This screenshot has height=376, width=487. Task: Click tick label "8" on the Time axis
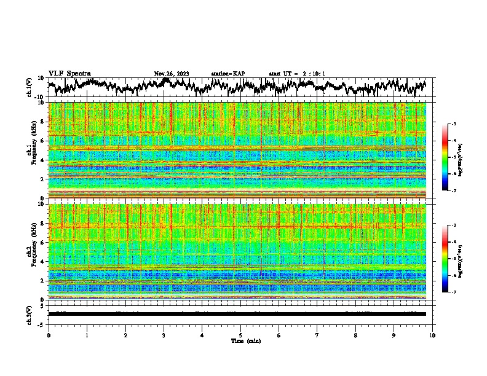[355, 335]
